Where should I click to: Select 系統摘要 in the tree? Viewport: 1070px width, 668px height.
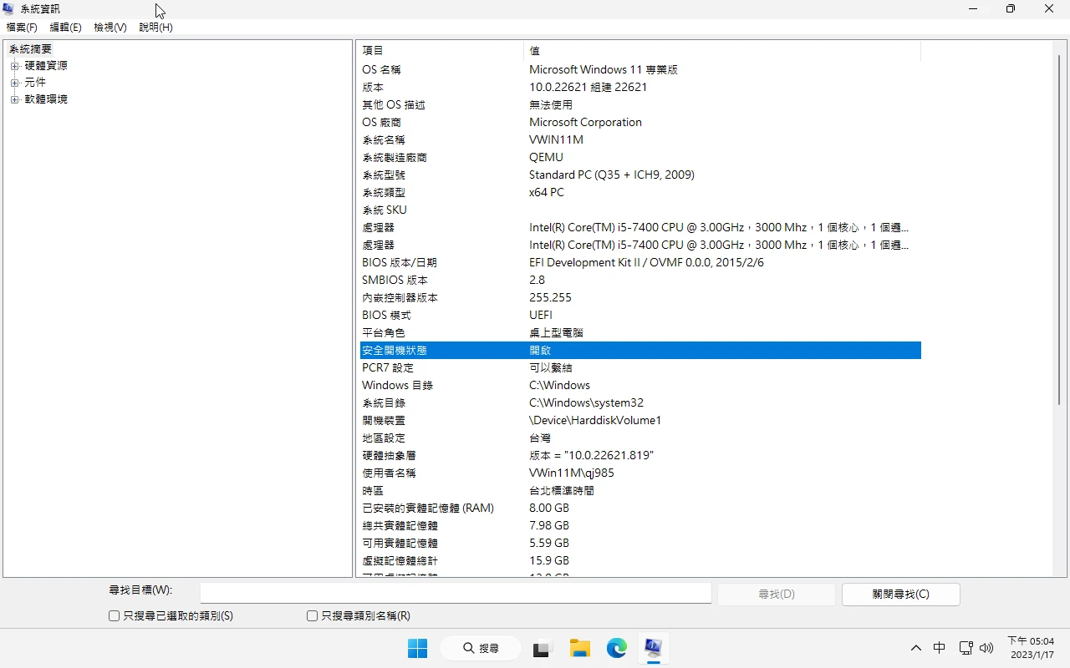31,49
